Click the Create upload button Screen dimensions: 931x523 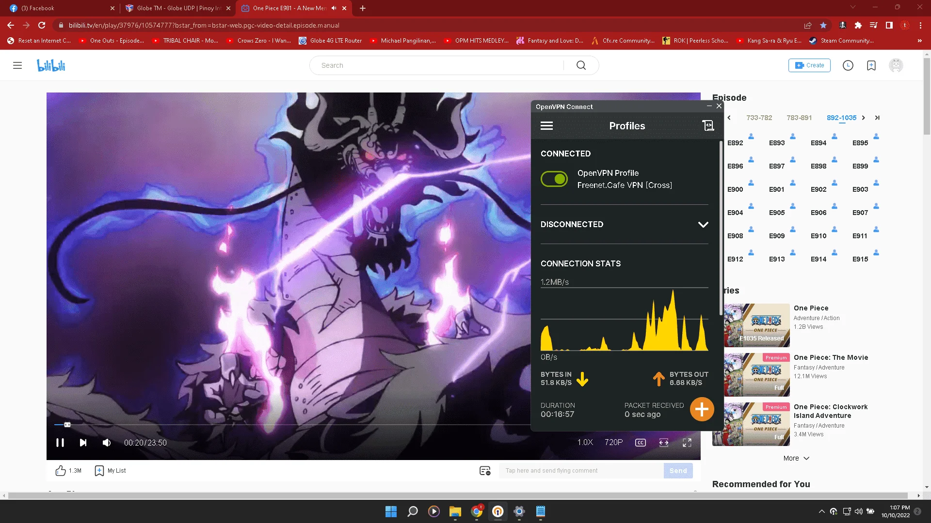[809, 65]
